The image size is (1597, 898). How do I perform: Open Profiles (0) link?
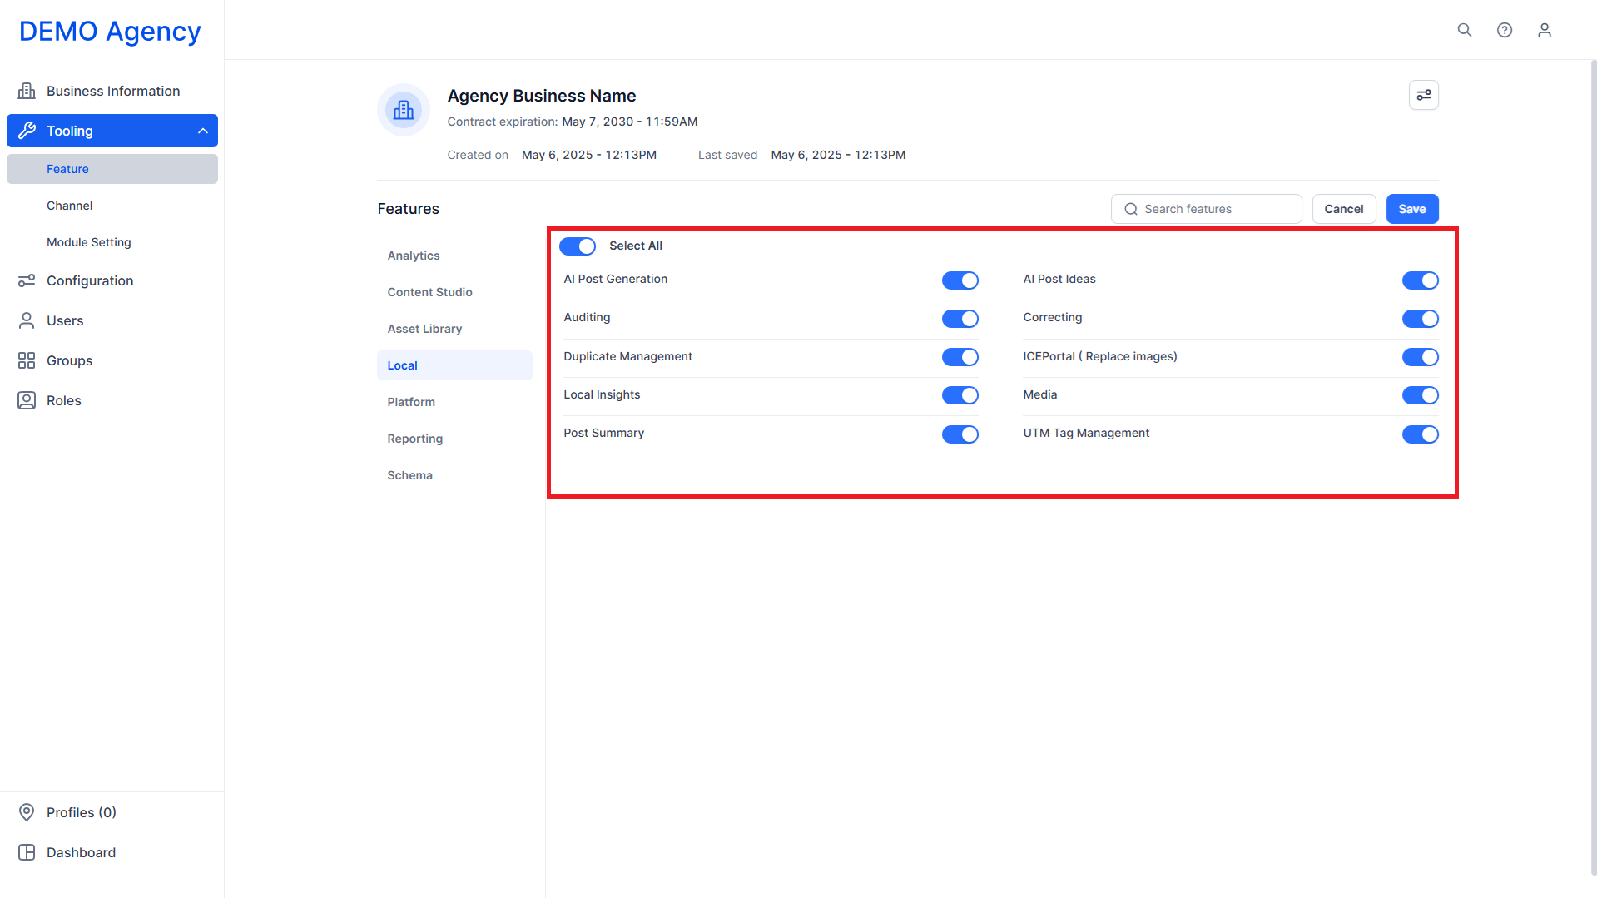pos(112,812)
